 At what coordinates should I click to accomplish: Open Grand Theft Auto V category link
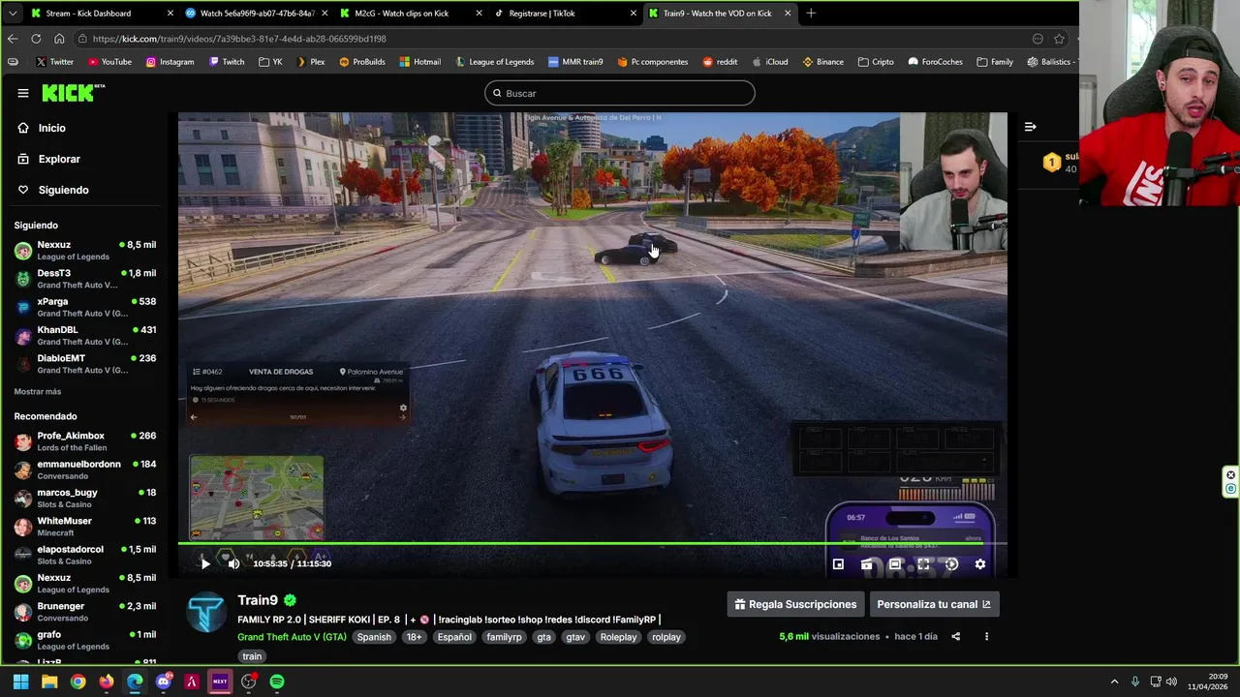coord(292,637)
